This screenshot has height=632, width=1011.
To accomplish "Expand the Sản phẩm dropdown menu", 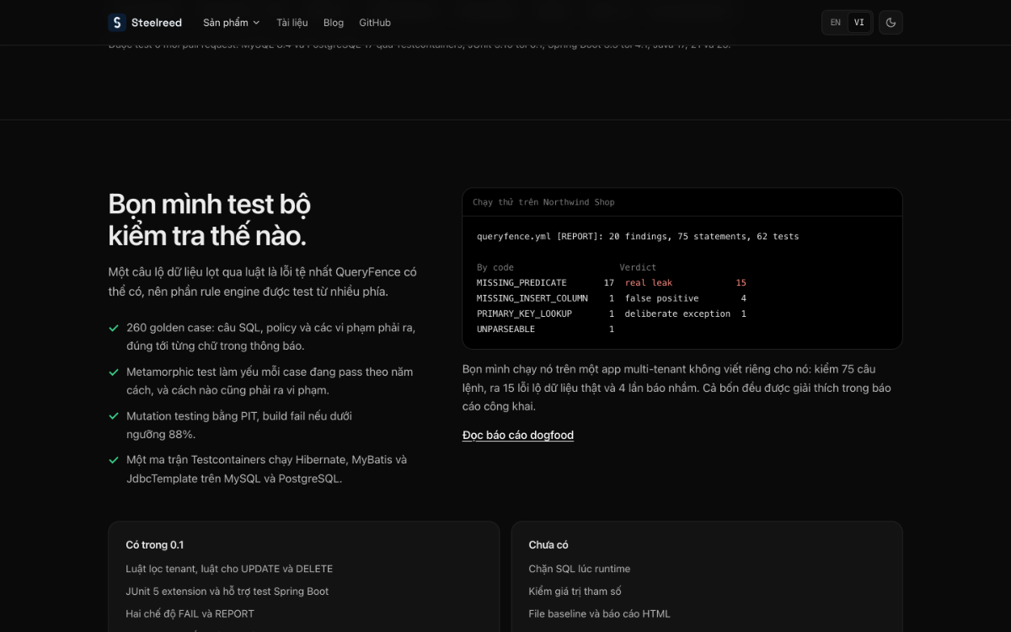I will point(232,23).
